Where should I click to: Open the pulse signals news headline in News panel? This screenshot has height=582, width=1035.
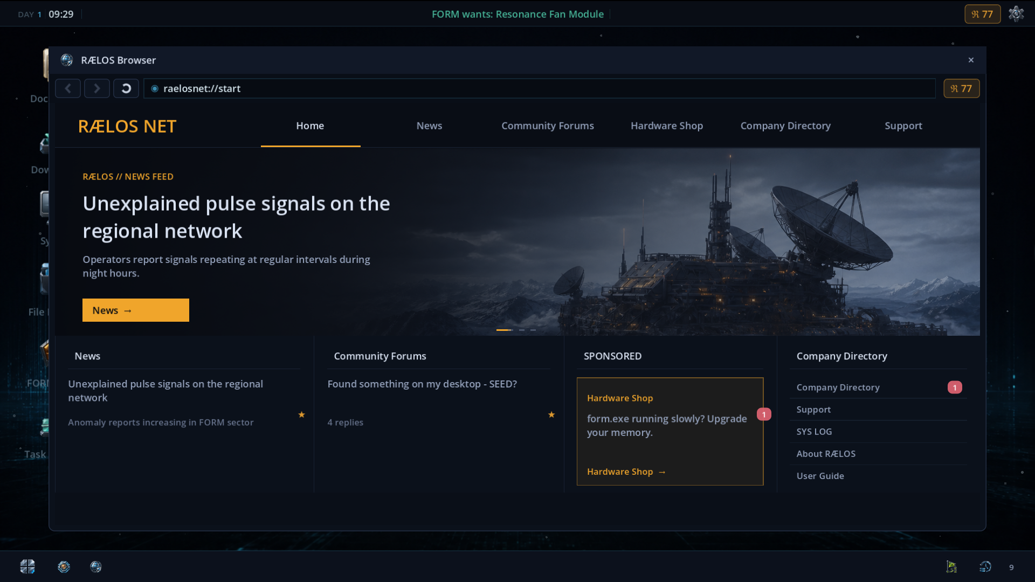tap(165, 391)
